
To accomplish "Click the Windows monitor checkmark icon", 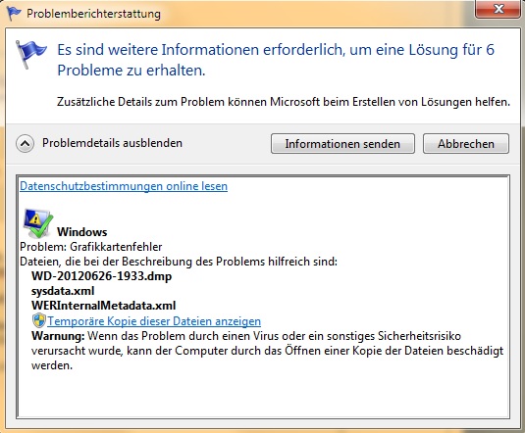I will pos(38,223).
